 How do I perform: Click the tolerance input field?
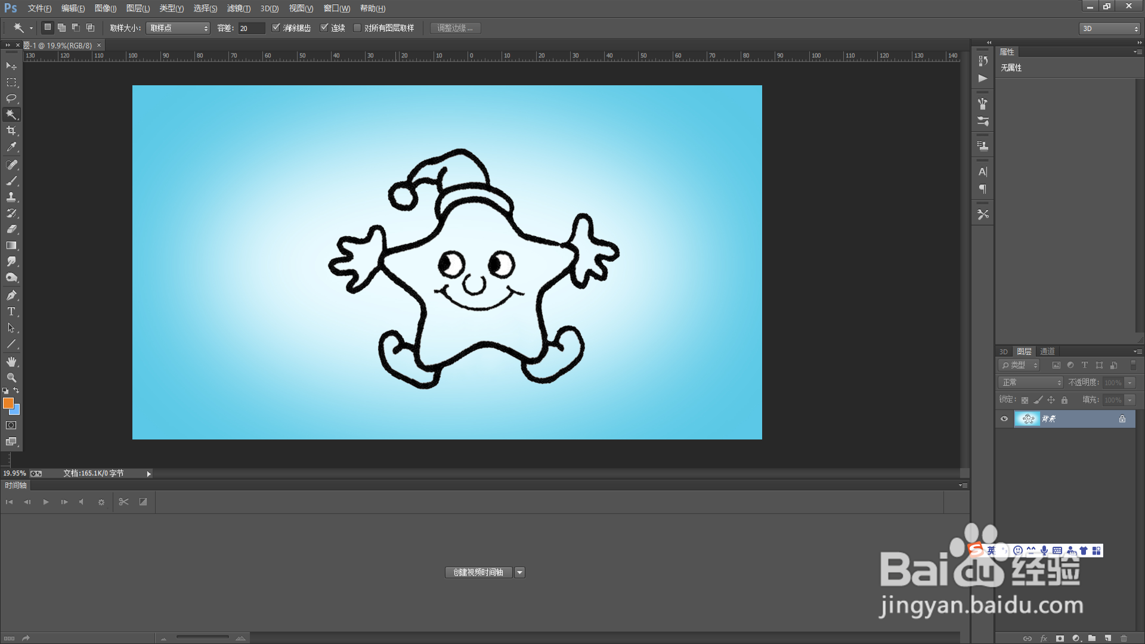point(251,28)
